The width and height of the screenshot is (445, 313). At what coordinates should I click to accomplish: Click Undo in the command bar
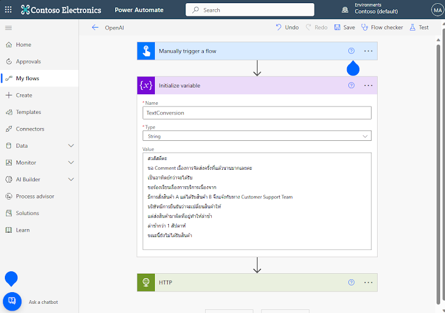coord(287,28)
